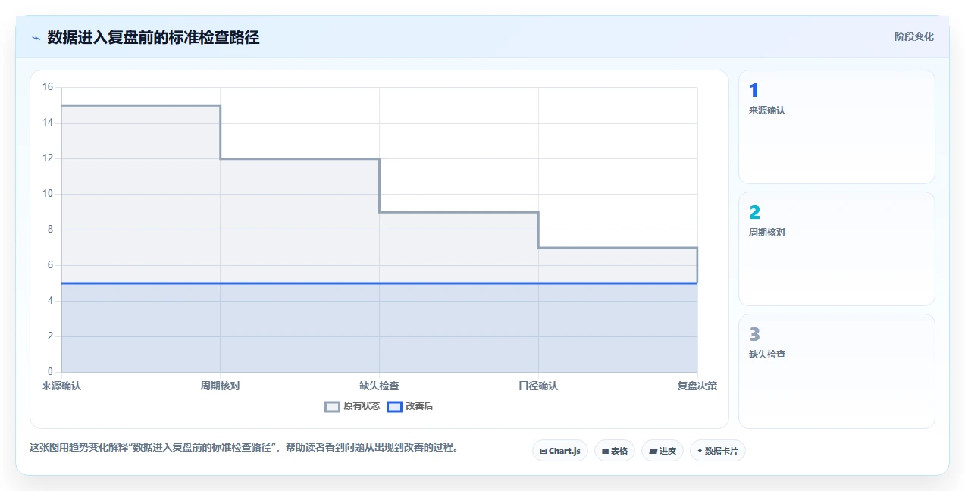Click the icon in 进度 tag

(x=653, y=451)
